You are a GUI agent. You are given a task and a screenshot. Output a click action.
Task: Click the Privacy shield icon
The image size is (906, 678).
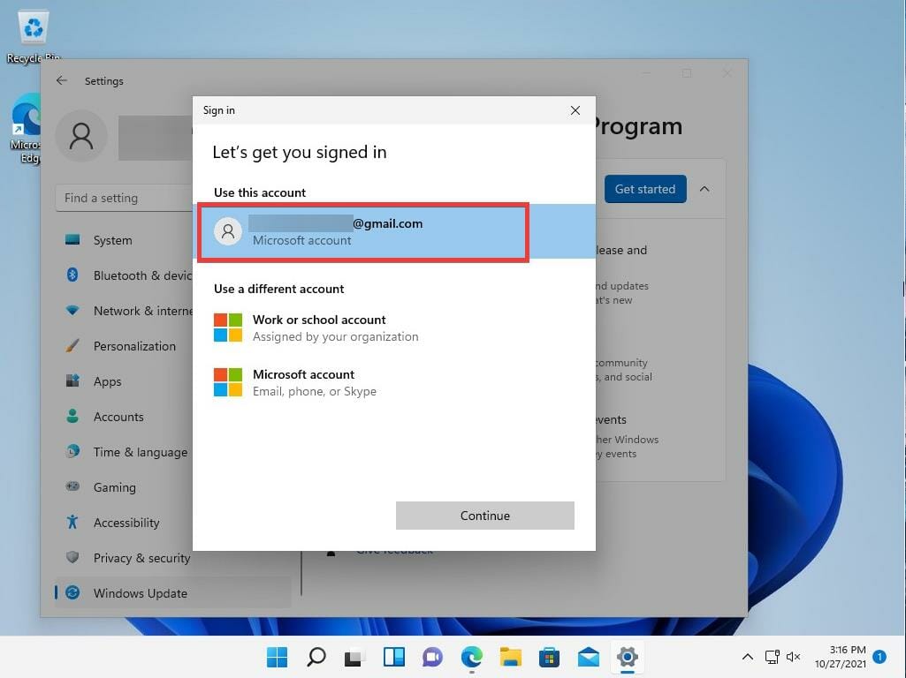point(72,557)
